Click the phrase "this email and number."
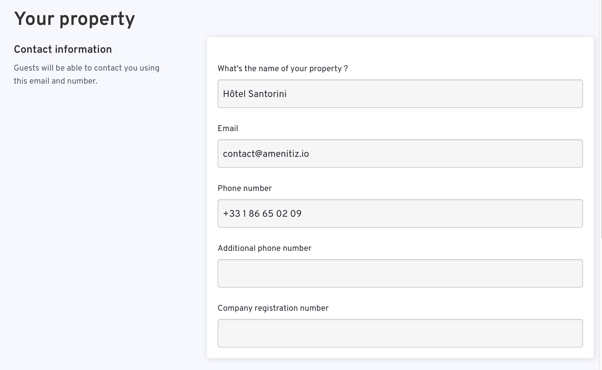 [x=55, y=81]
